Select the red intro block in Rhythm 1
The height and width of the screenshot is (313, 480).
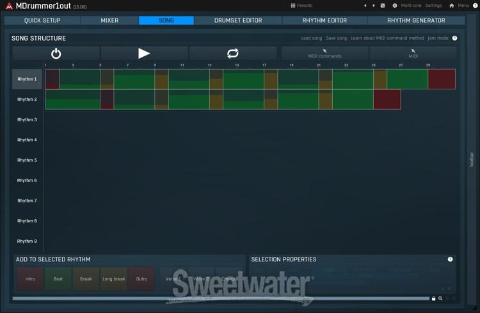pos(52,79)
